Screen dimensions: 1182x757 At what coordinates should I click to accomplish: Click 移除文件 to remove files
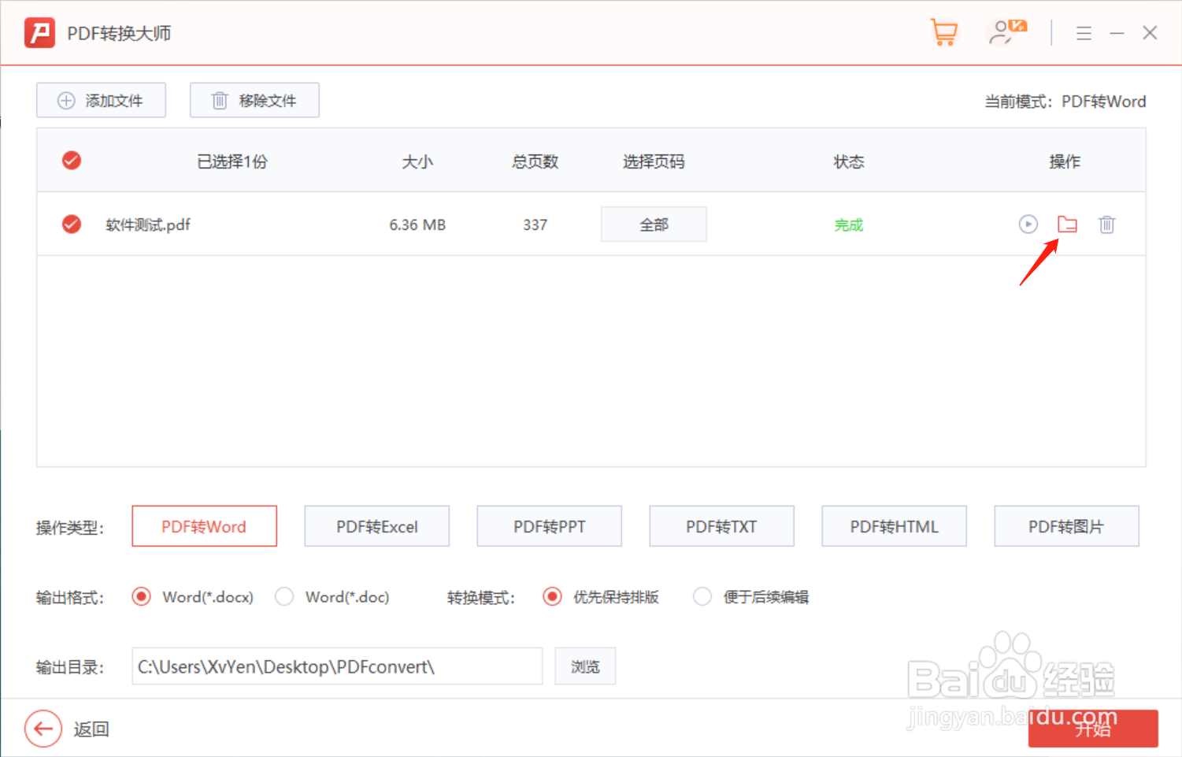click(254, 100)
